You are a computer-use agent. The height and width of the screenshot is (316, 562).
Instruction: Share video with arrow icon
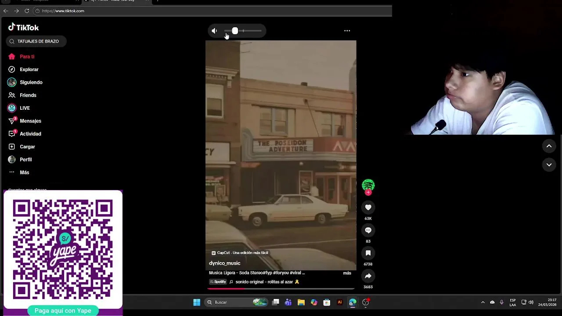368,276
